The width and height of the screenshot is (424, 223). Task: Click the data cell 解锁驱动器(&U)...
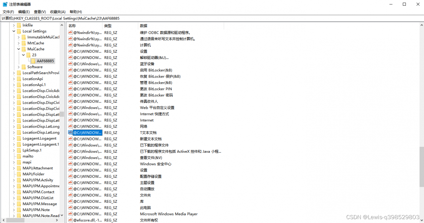pyautogui.click(x=154, y=58)
